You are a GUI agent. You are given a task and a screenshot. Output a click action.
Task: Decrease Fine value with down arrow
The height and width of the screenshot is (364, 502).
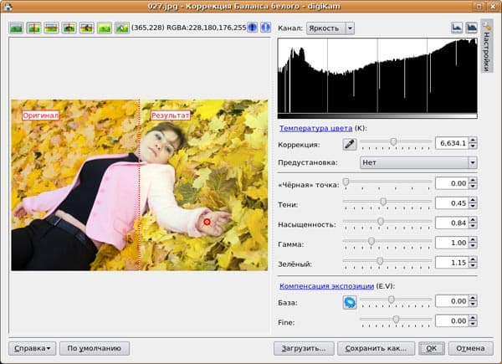tap(473, 325)
